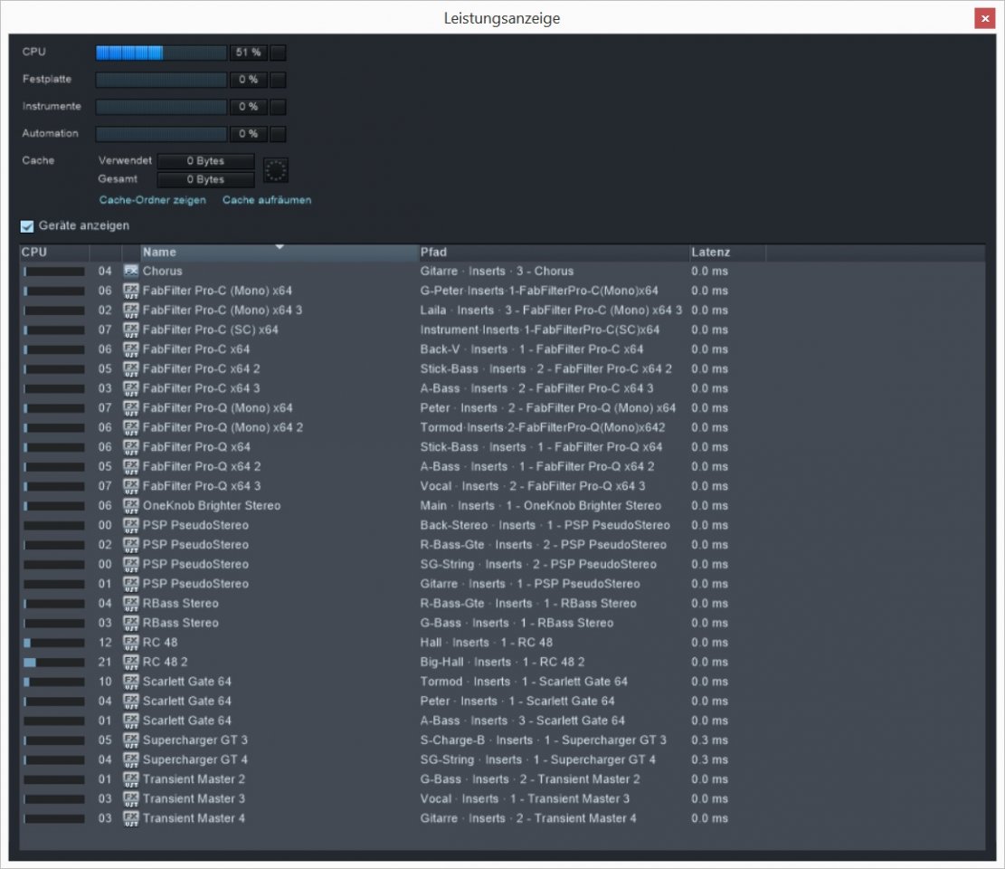Click the path 'Vocal · Inserts · 1 - Transient Master 3'

click(525, 799)
